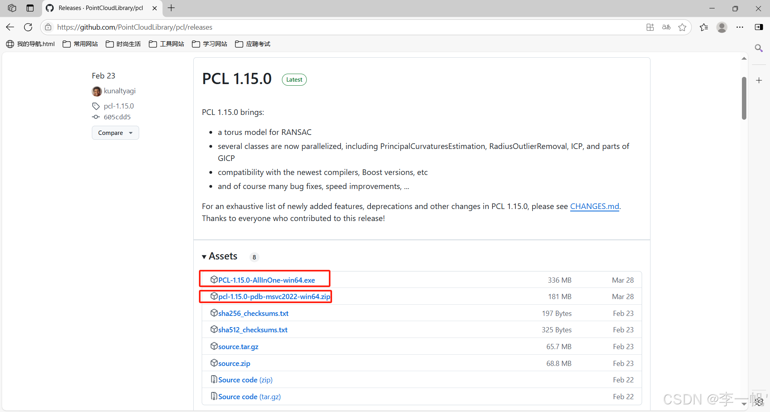Download source.zip asset
The width and height of the screenshot is (770, 412).
pos(234,364)
